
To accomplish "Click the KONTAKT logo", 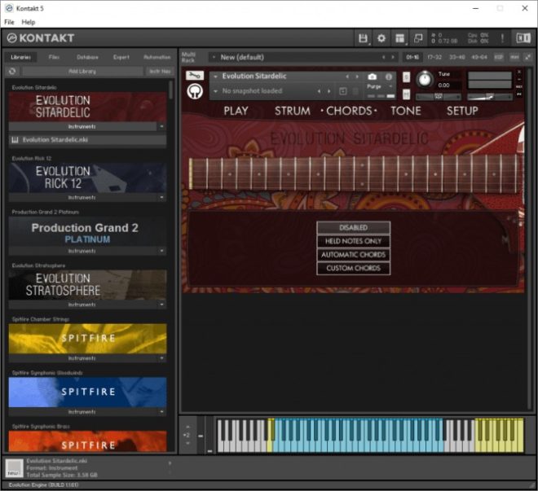I will (x=41, y=38).
